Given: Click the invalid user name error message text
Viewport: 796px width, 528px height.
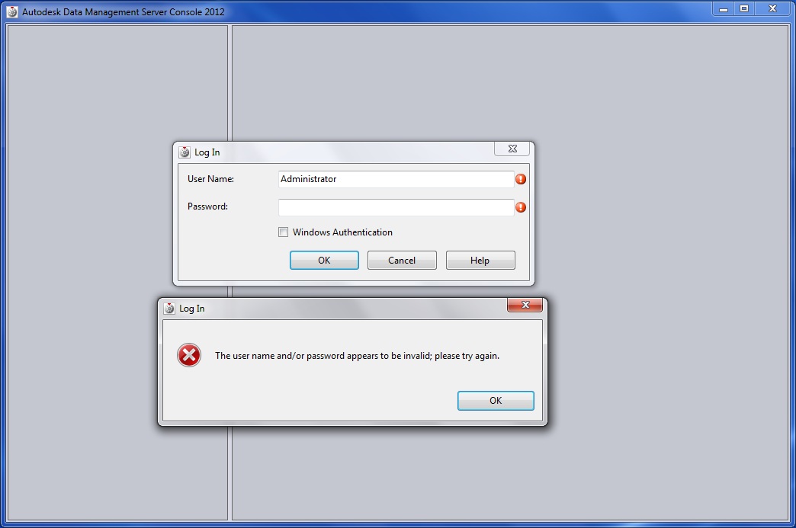Looking at the screenshot, I should (x=357, y=356).
